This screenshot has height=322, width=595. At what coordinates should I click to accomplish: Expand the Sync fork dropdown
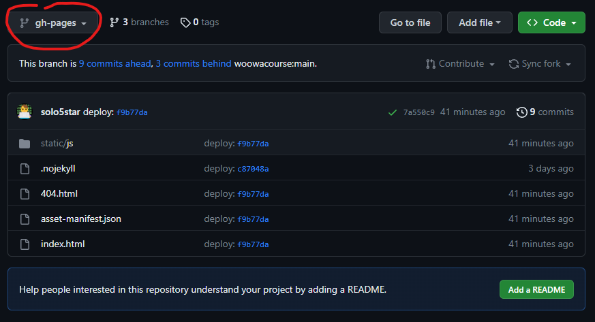540,63
